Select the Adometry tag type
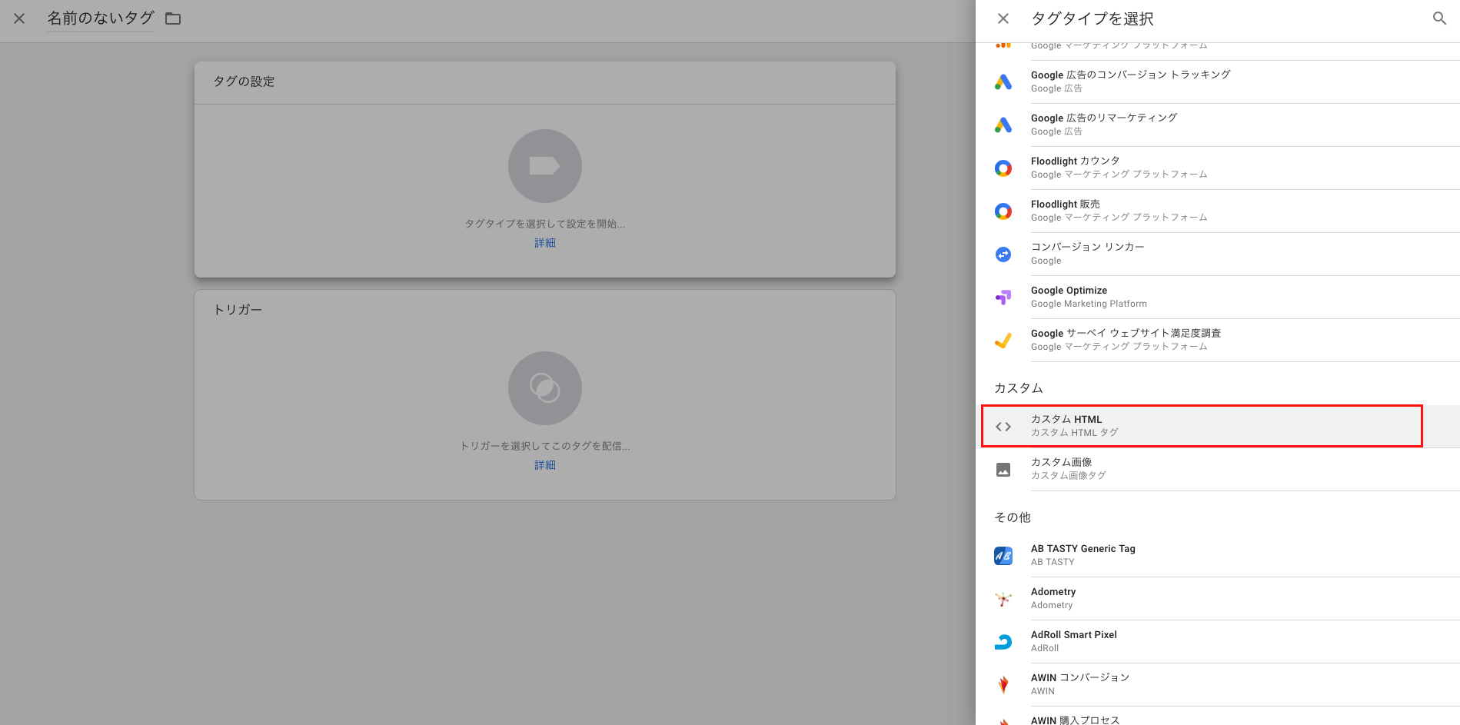The width and height of the screenshot is (1460, 725). [1053, 597]
